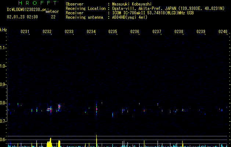Select observer name Masayuki Kobayashi
Viewport: 231px width, 147px height.
pyautogui.click(x=132, y=4)
